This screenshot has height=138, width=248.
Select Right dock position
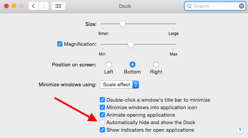pyautogui.click(x=156, y=64)
